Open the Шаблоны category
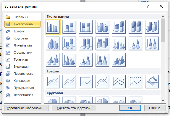Viewport: 170px width, 116px height. tap(23, 17)
